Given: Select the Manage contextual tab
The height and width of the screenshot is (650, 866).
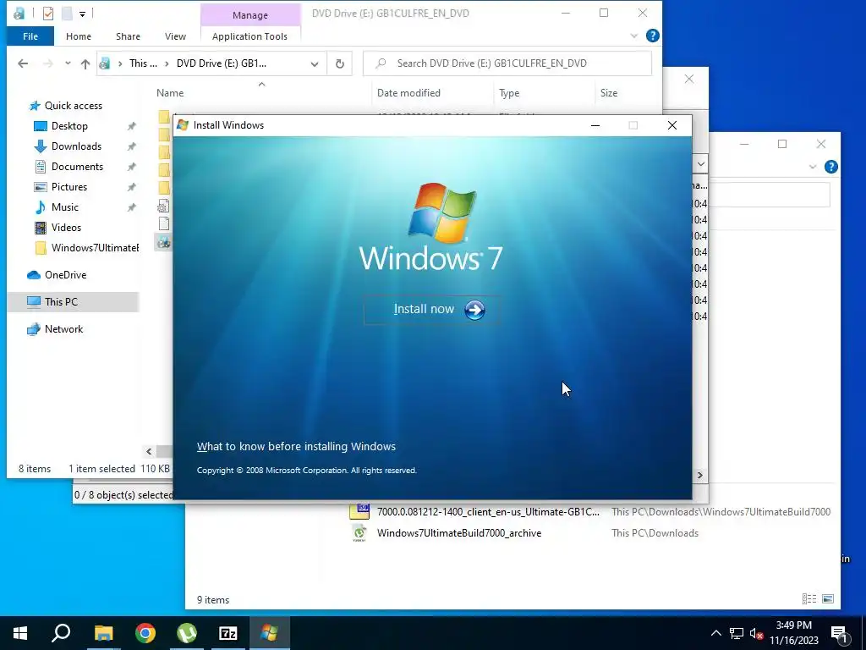Looking at the screenshot, I should click(x=250, y=15).
